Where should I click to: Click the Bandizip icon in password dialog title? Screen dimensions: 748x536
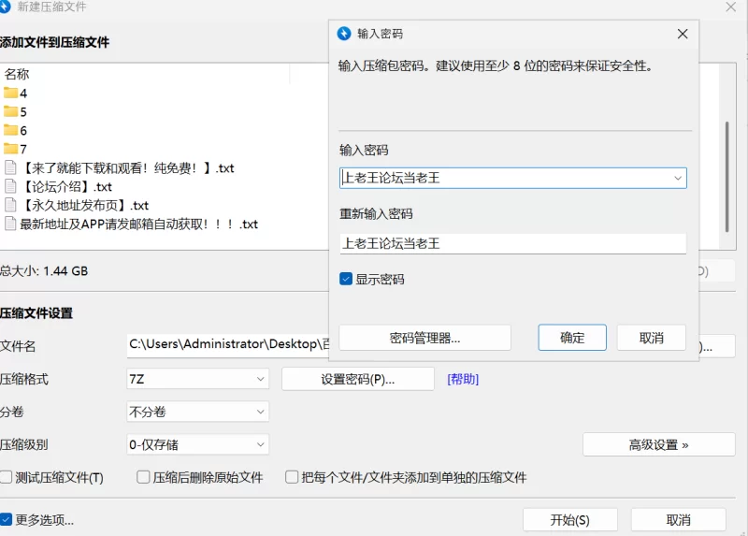click(344, 34)
